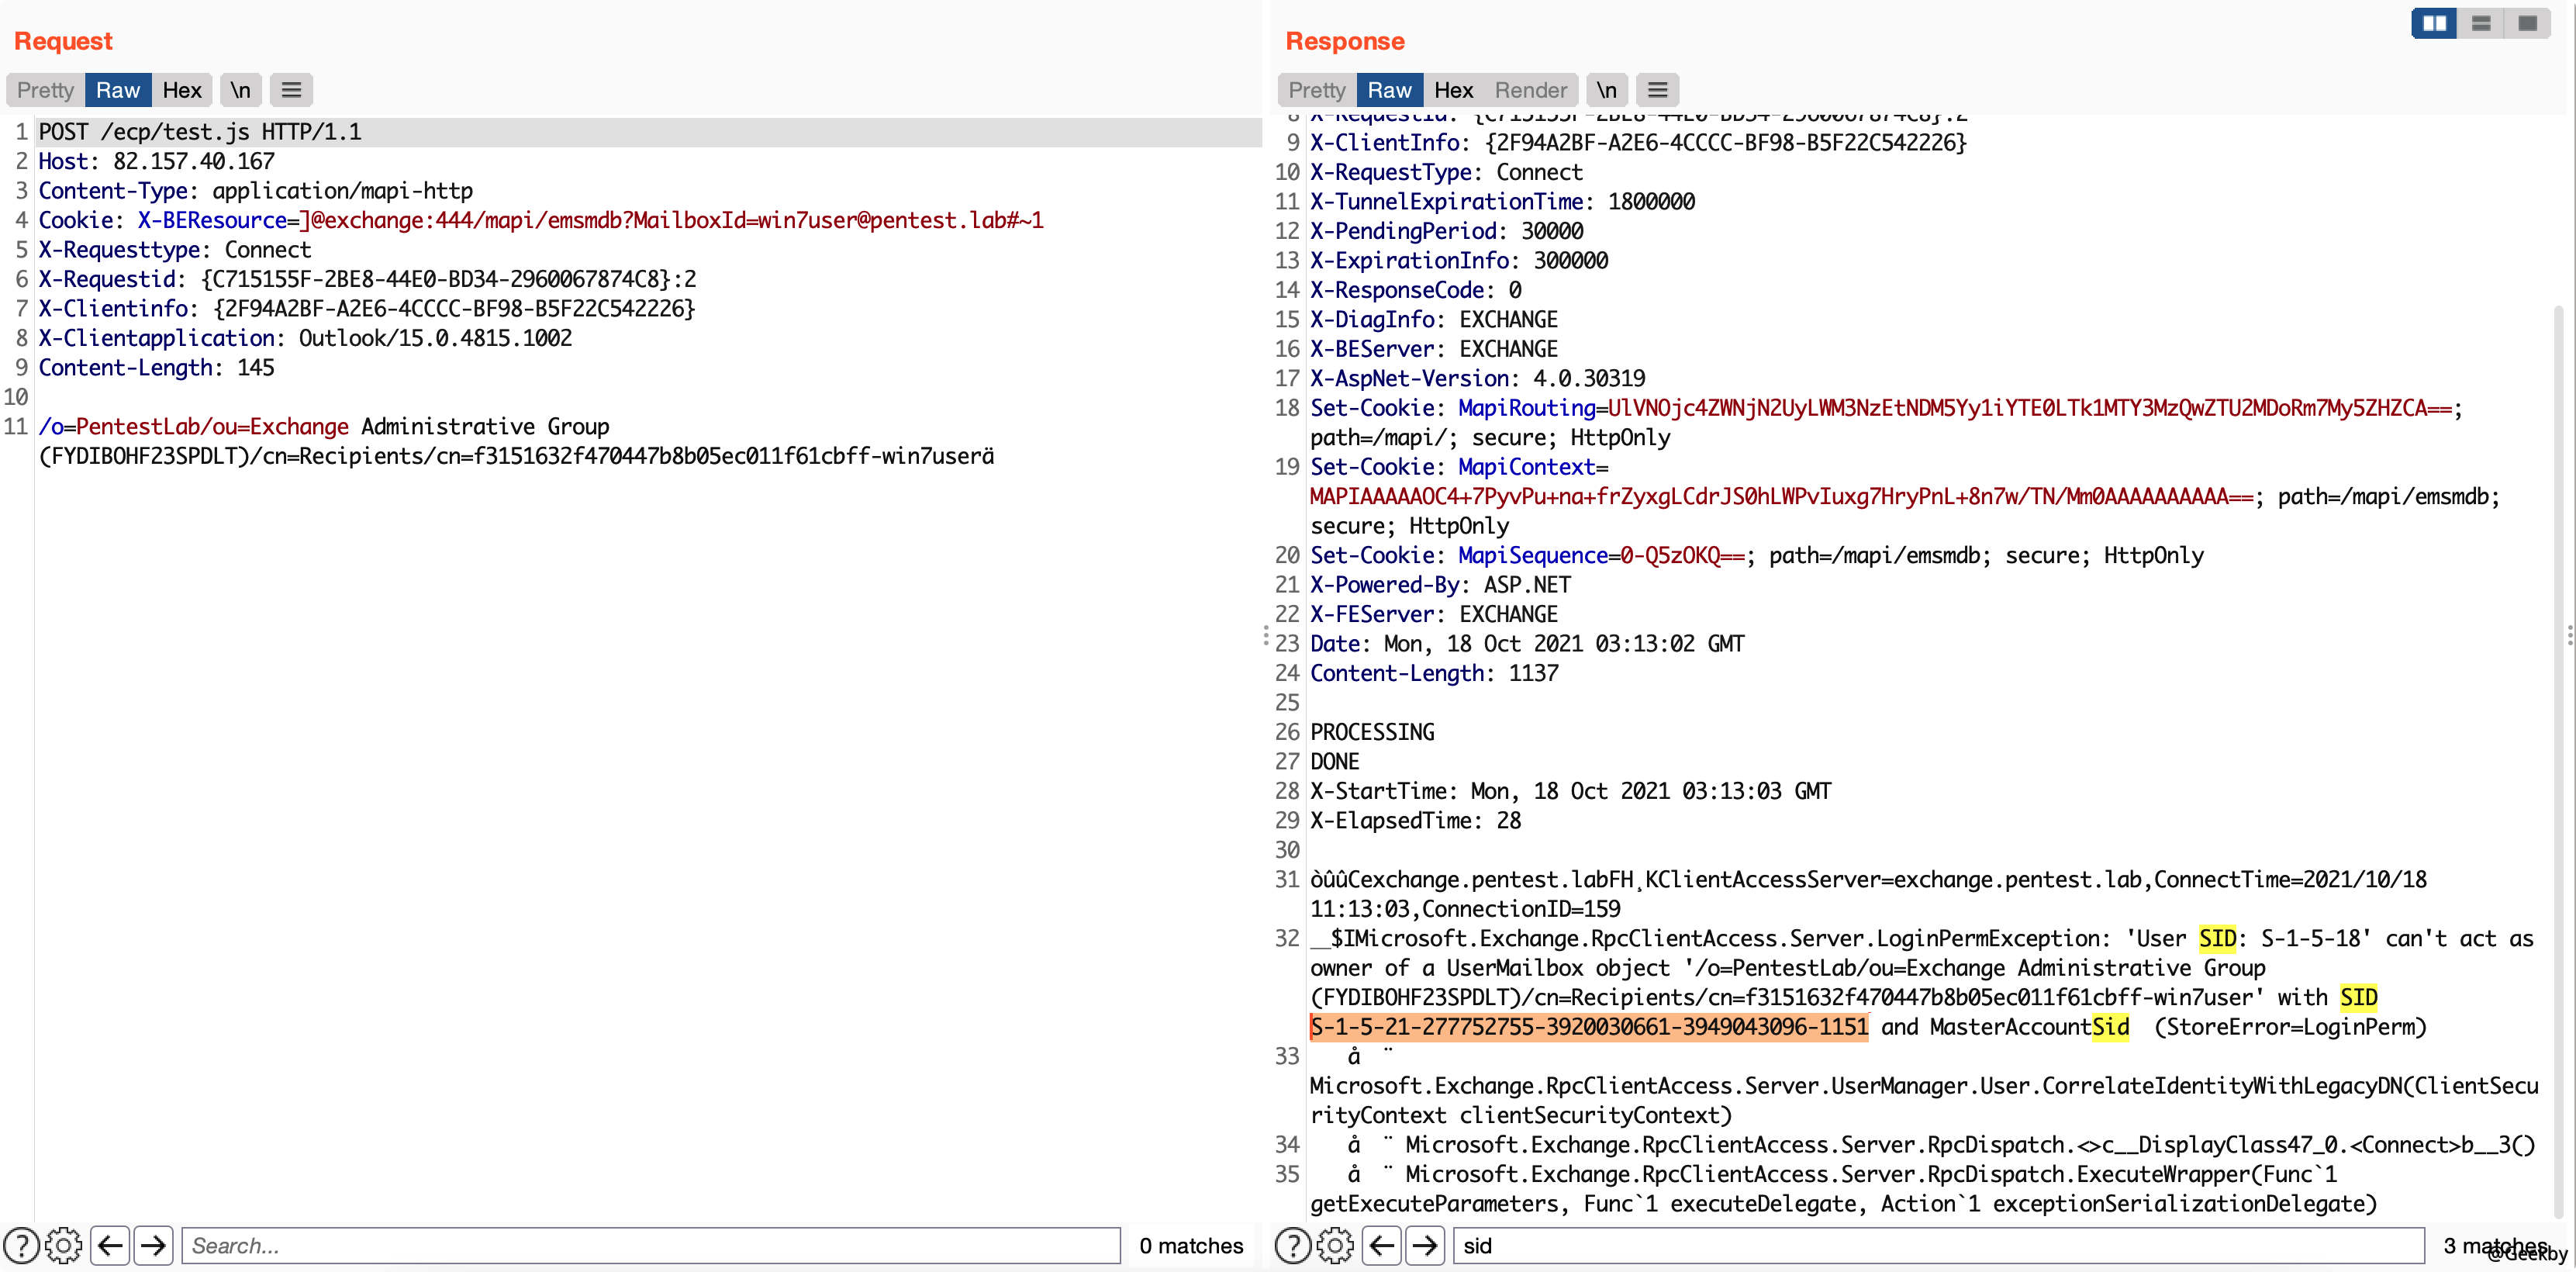Open Request search help icon
The height and width of the screenshot is (1272, 2576).
click(x=21, y=1245)
